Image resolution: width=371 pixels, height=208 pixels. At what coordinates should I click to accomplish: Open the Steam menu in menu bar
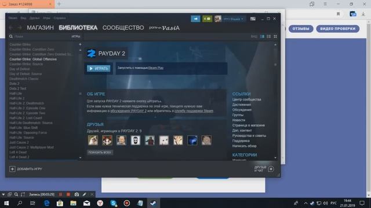pyautogui.click(x=13, y=18)
